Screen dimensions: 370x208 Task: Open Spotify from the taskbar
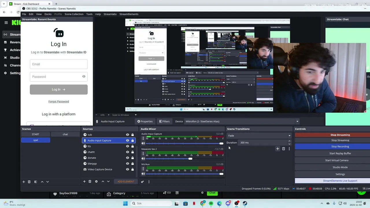pos(211,203)
